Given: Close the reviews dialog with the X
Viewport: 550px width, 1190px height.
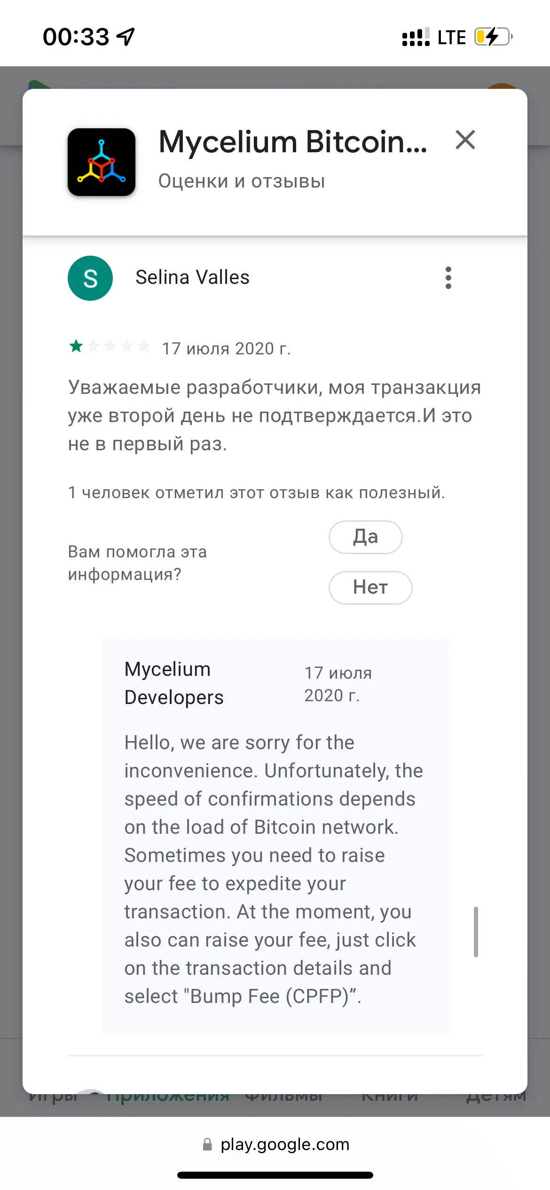Looking at the screenshot, I should pyautogui.click(x=465, y=140).
